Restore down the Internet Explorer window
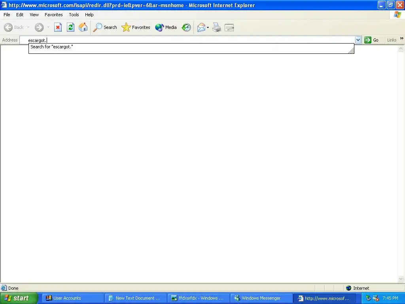The width and height of the screenshot is (405, 304). (x=391, y=5)
